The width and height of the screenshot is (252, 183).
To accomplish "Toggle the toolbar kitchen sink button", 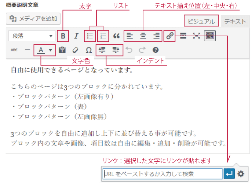I will [x=209, y=36].
